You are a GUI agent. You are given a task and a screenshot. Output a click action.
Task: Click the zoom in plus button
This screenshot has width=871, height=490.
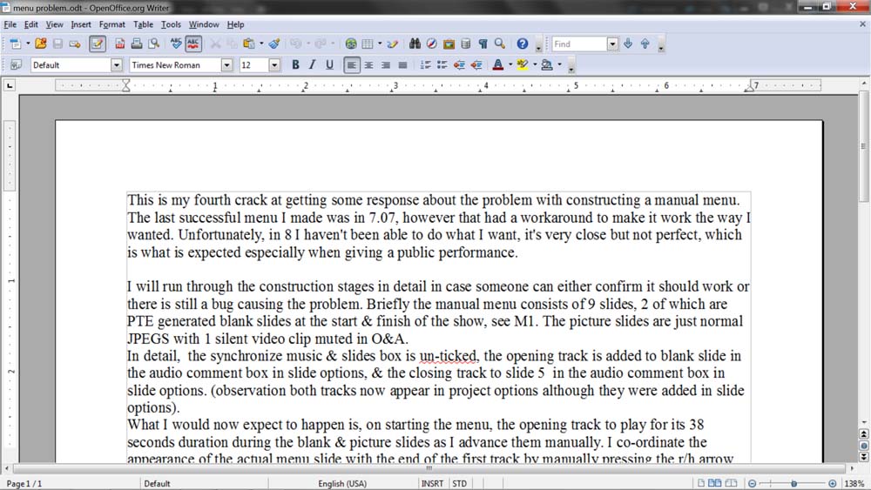coord(832,483)
